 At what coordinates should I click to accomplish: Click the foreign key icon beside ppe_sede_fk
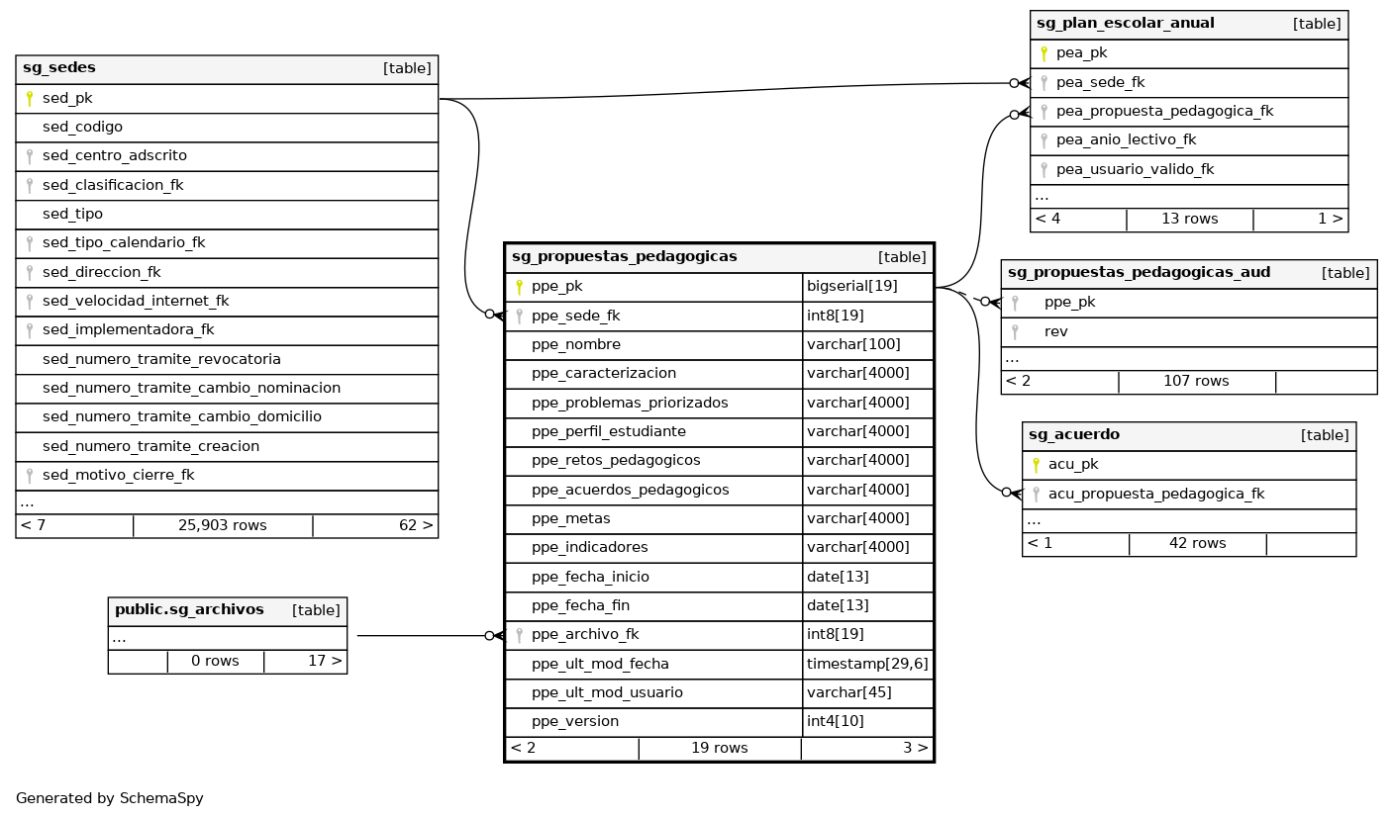519,317
